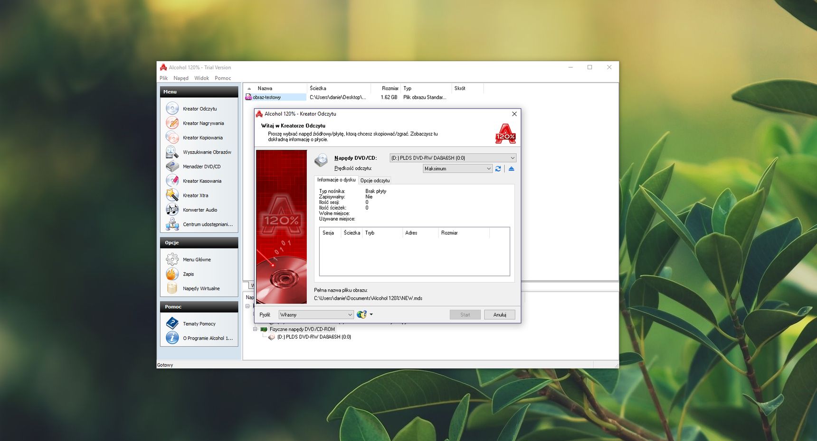Click Anuluj to cancel the wizard

coord(500,315)
